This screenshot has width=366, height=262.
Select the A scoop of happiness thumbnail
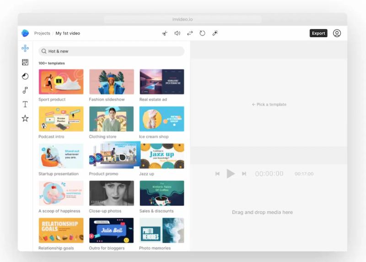click(x=61, y=193)
